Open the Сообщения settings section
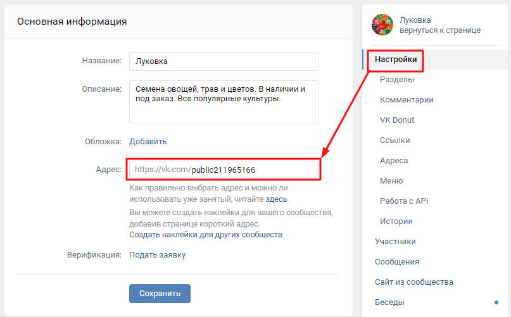 397,262
